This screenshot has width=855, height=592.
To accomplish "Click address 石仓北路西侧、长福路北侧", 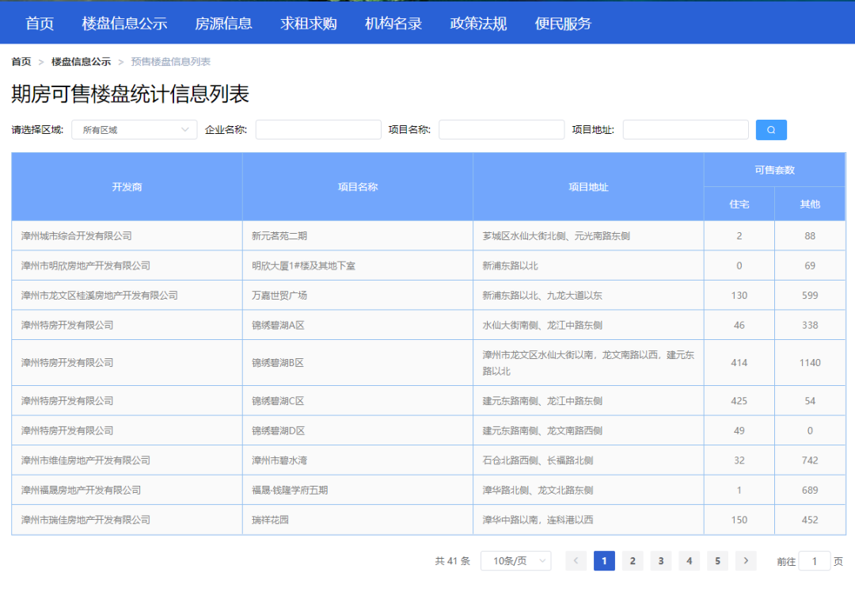I will coord(538,460).
